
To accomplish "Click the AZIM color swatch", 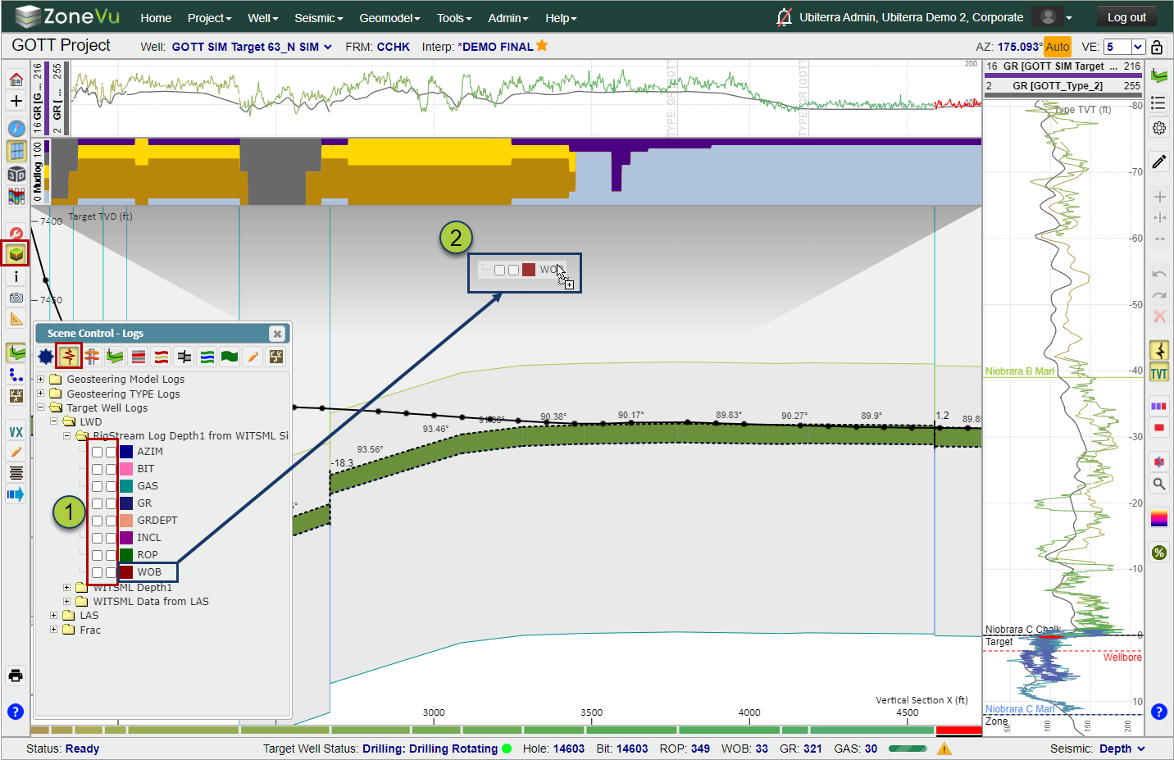I will pyautogui.click(x=126, y=452).
